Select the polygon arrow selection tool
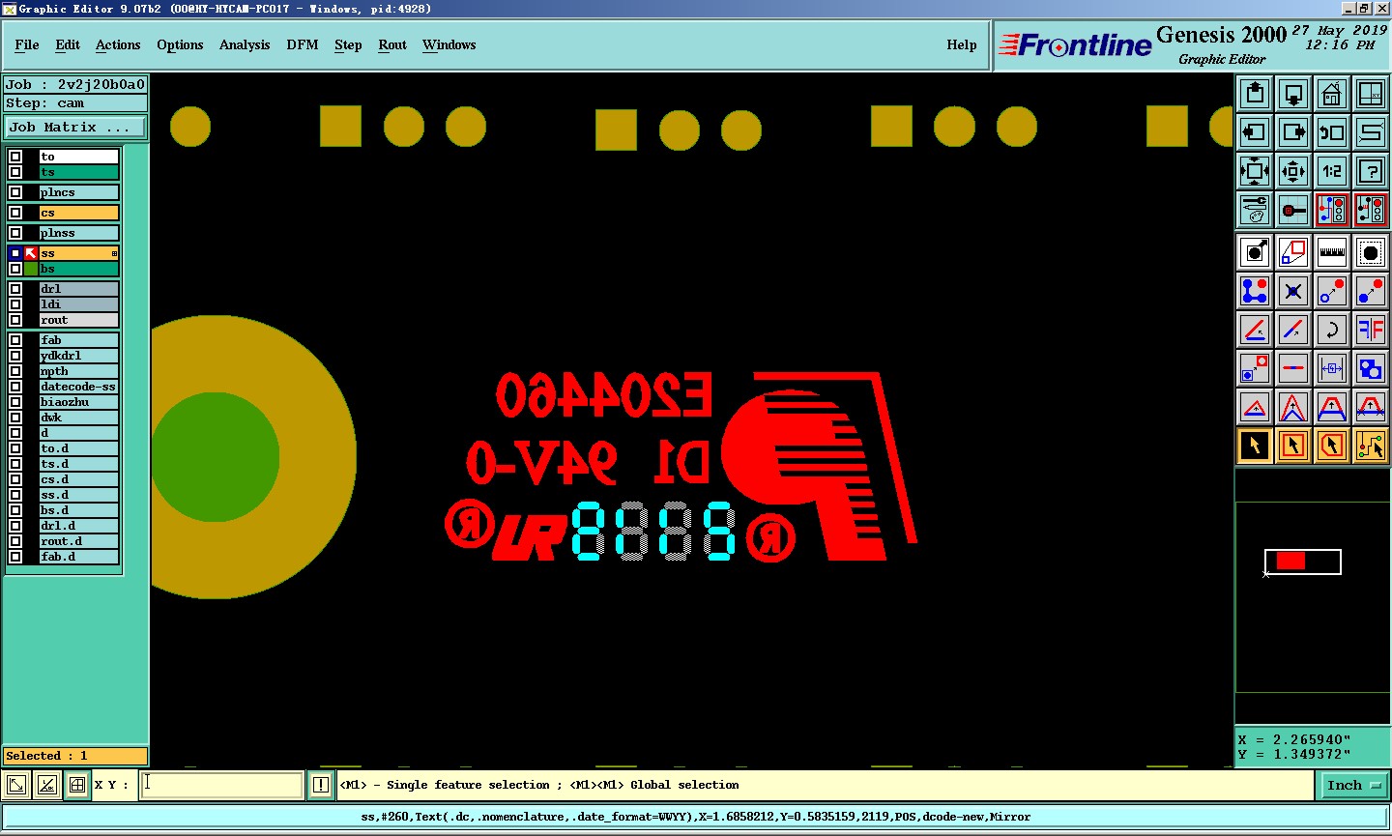This screenshot has width=1392, height=836. click(1332, 446)
